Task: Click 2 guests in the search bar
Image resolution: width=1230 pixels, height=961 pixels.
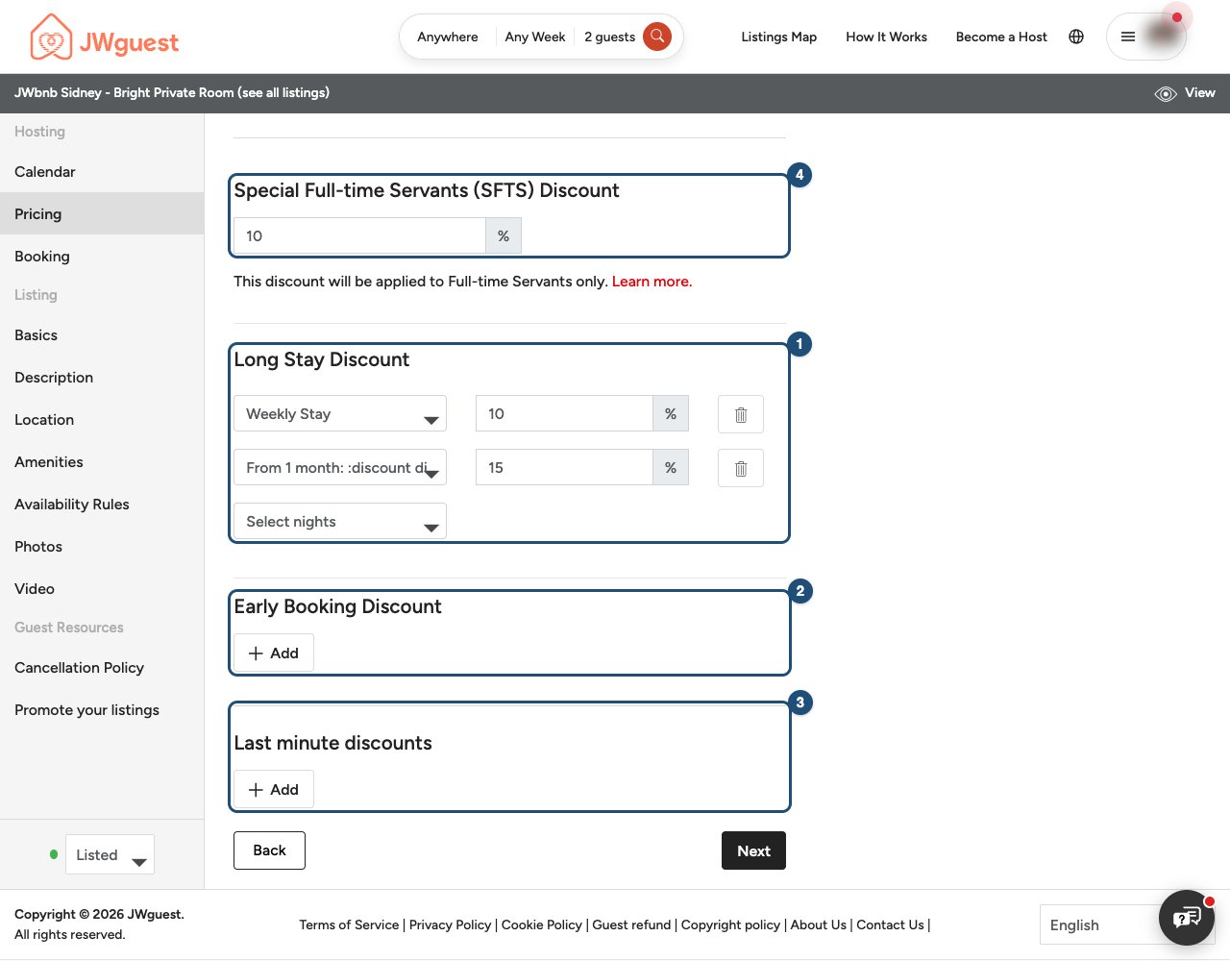Action: [609, 37]
